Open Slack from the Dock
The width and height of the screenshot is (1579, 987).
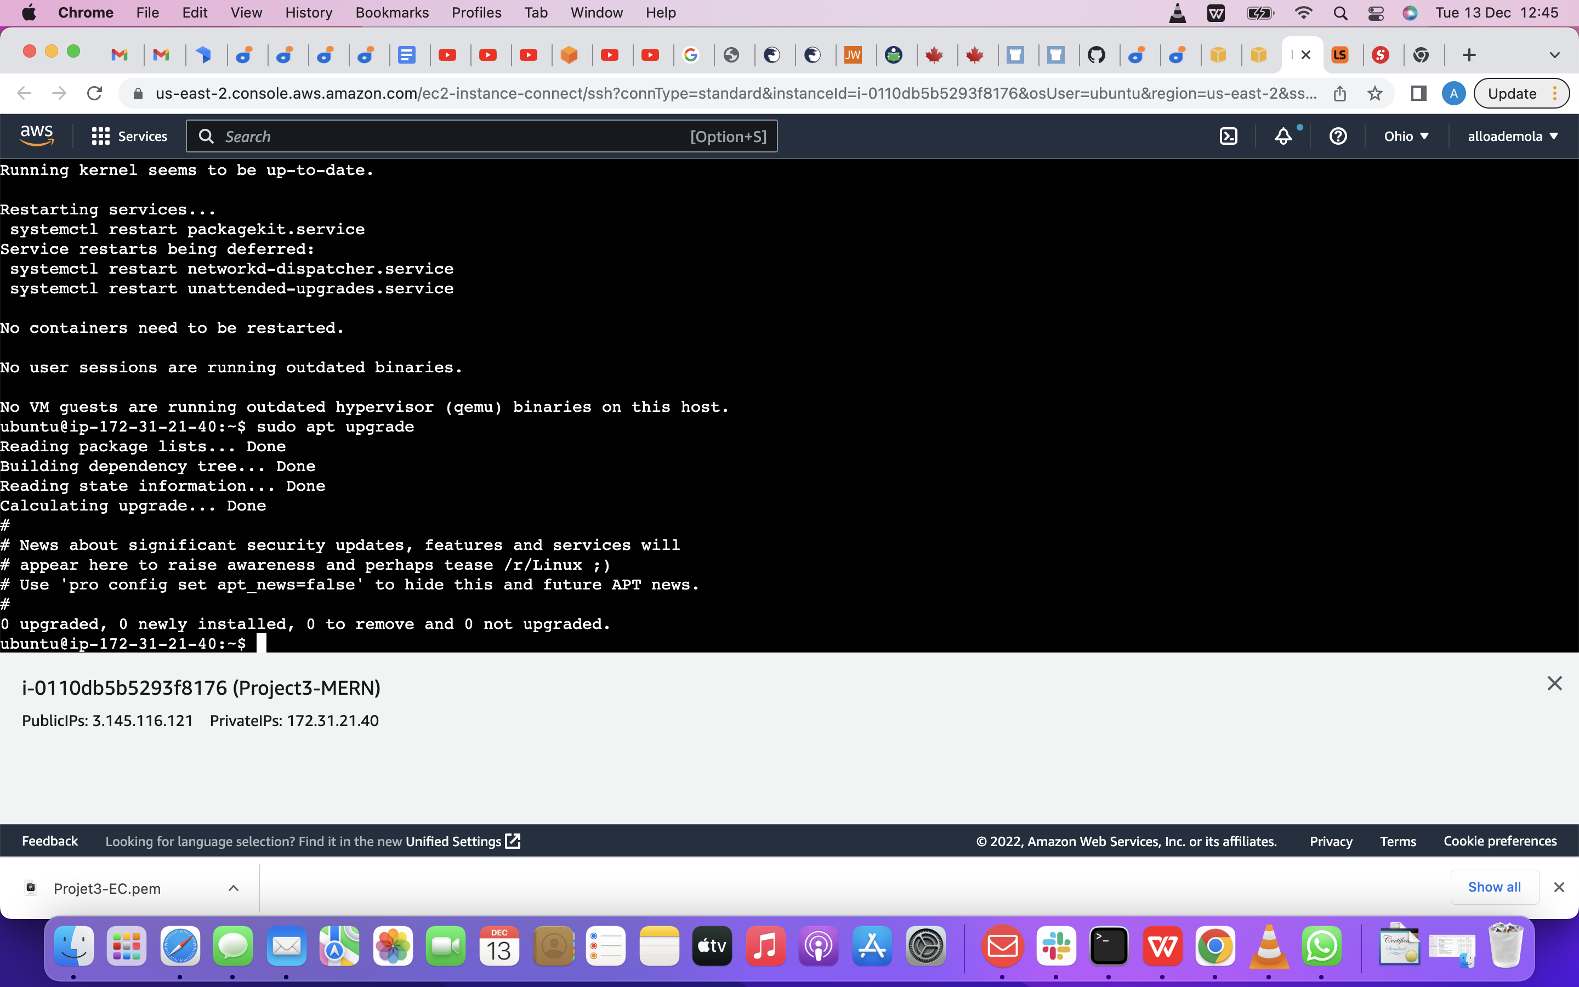click(x=1057, y=946)
